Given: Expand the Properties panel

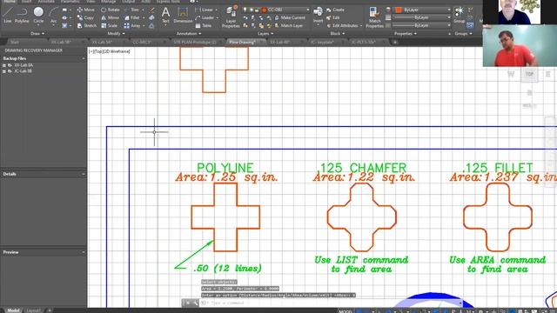Looking at the screenshot, I should (406, 33).
